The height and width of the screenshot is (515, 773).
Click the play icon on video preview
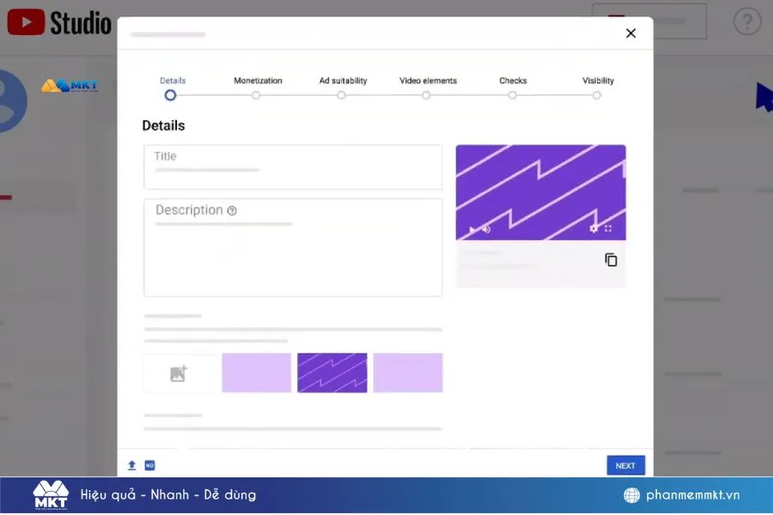pyautogui.click(x=472, y=229)
